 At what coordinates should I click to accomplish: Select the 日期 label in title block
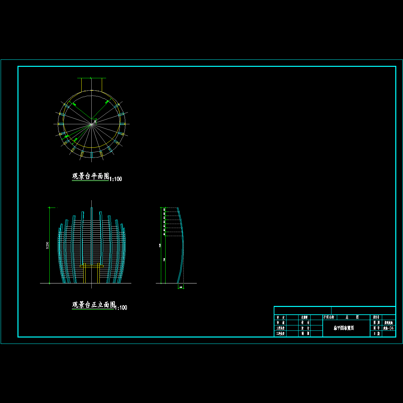coord(376,334)
